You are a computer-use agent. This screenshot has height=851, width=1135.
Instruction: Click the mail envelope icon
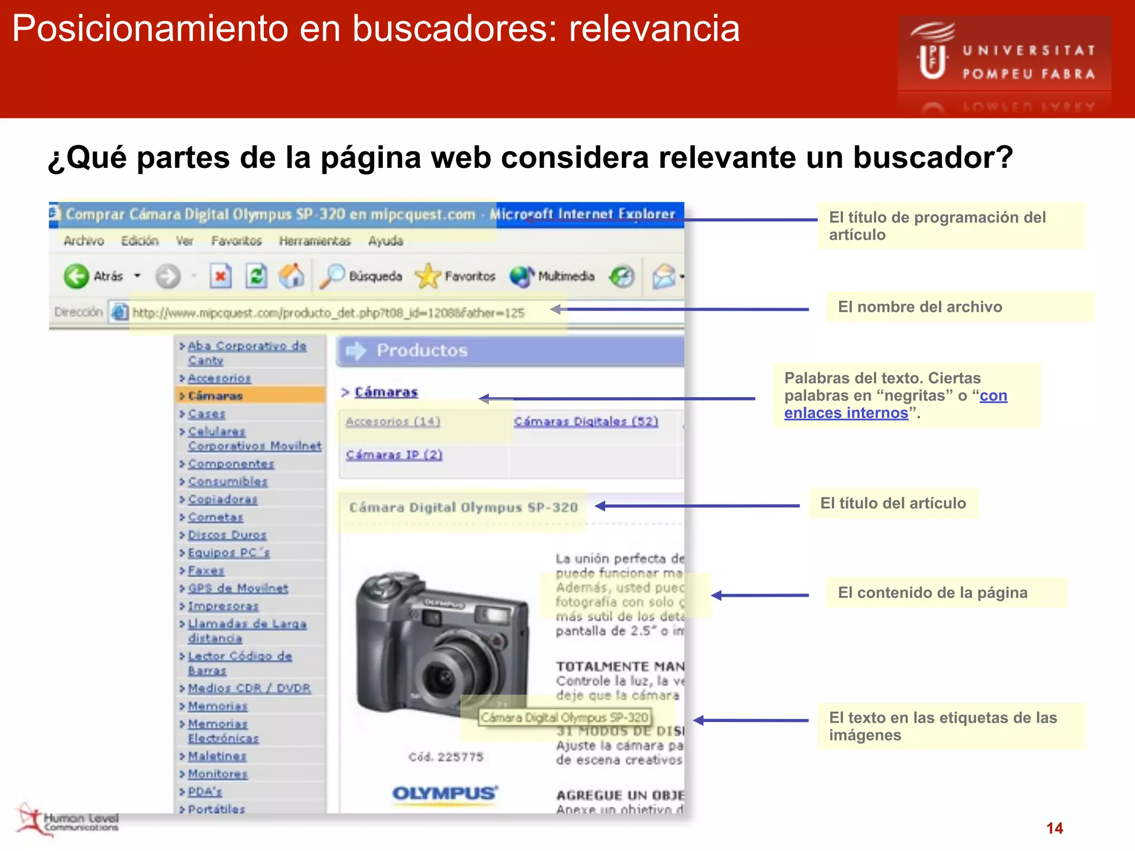(664, 276)
